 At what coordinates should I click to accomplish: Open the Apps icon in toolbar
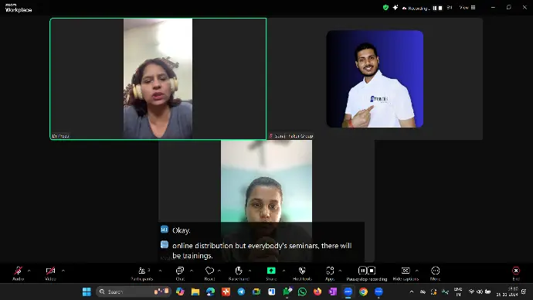[330, 273]
